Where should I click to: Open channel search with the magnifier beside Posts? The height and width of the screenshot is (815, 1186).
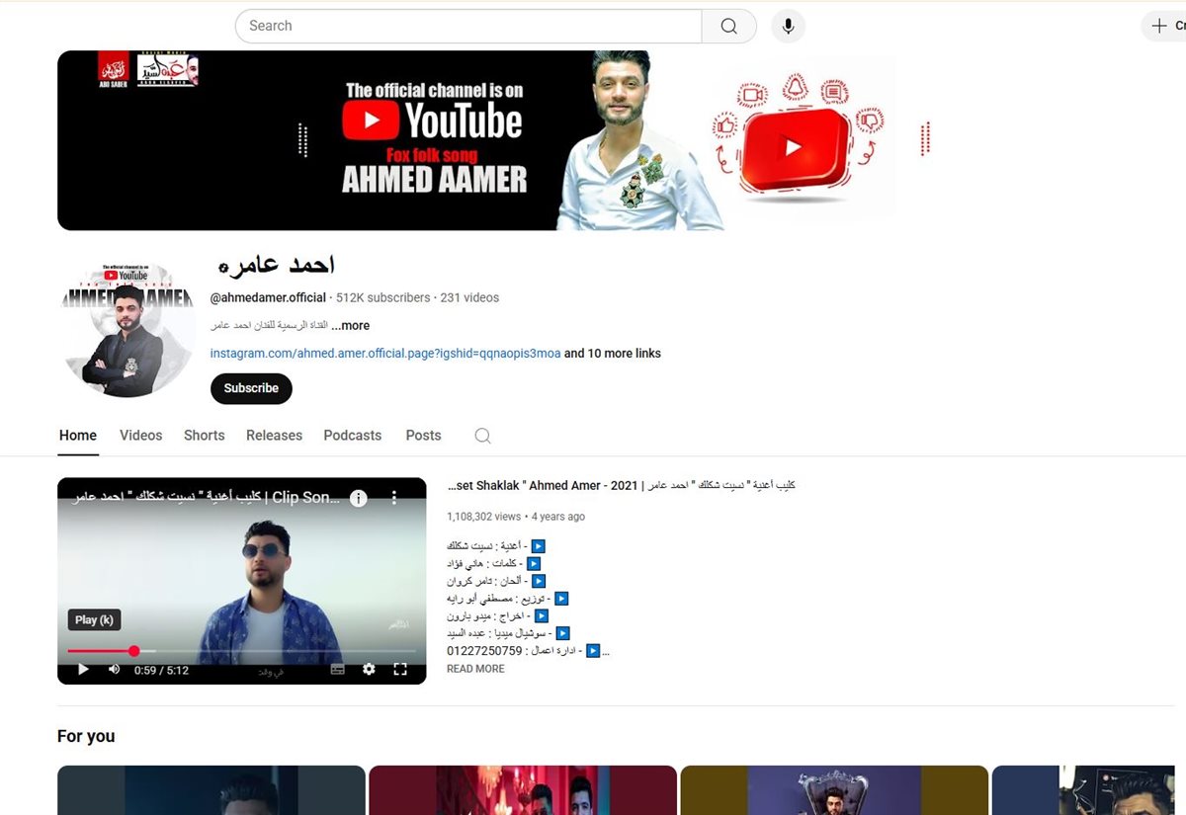tap(482, 435)
